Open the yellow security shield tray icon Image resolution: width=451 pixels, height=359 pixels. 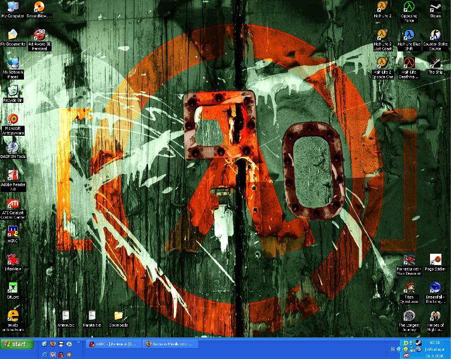[406, 349]
